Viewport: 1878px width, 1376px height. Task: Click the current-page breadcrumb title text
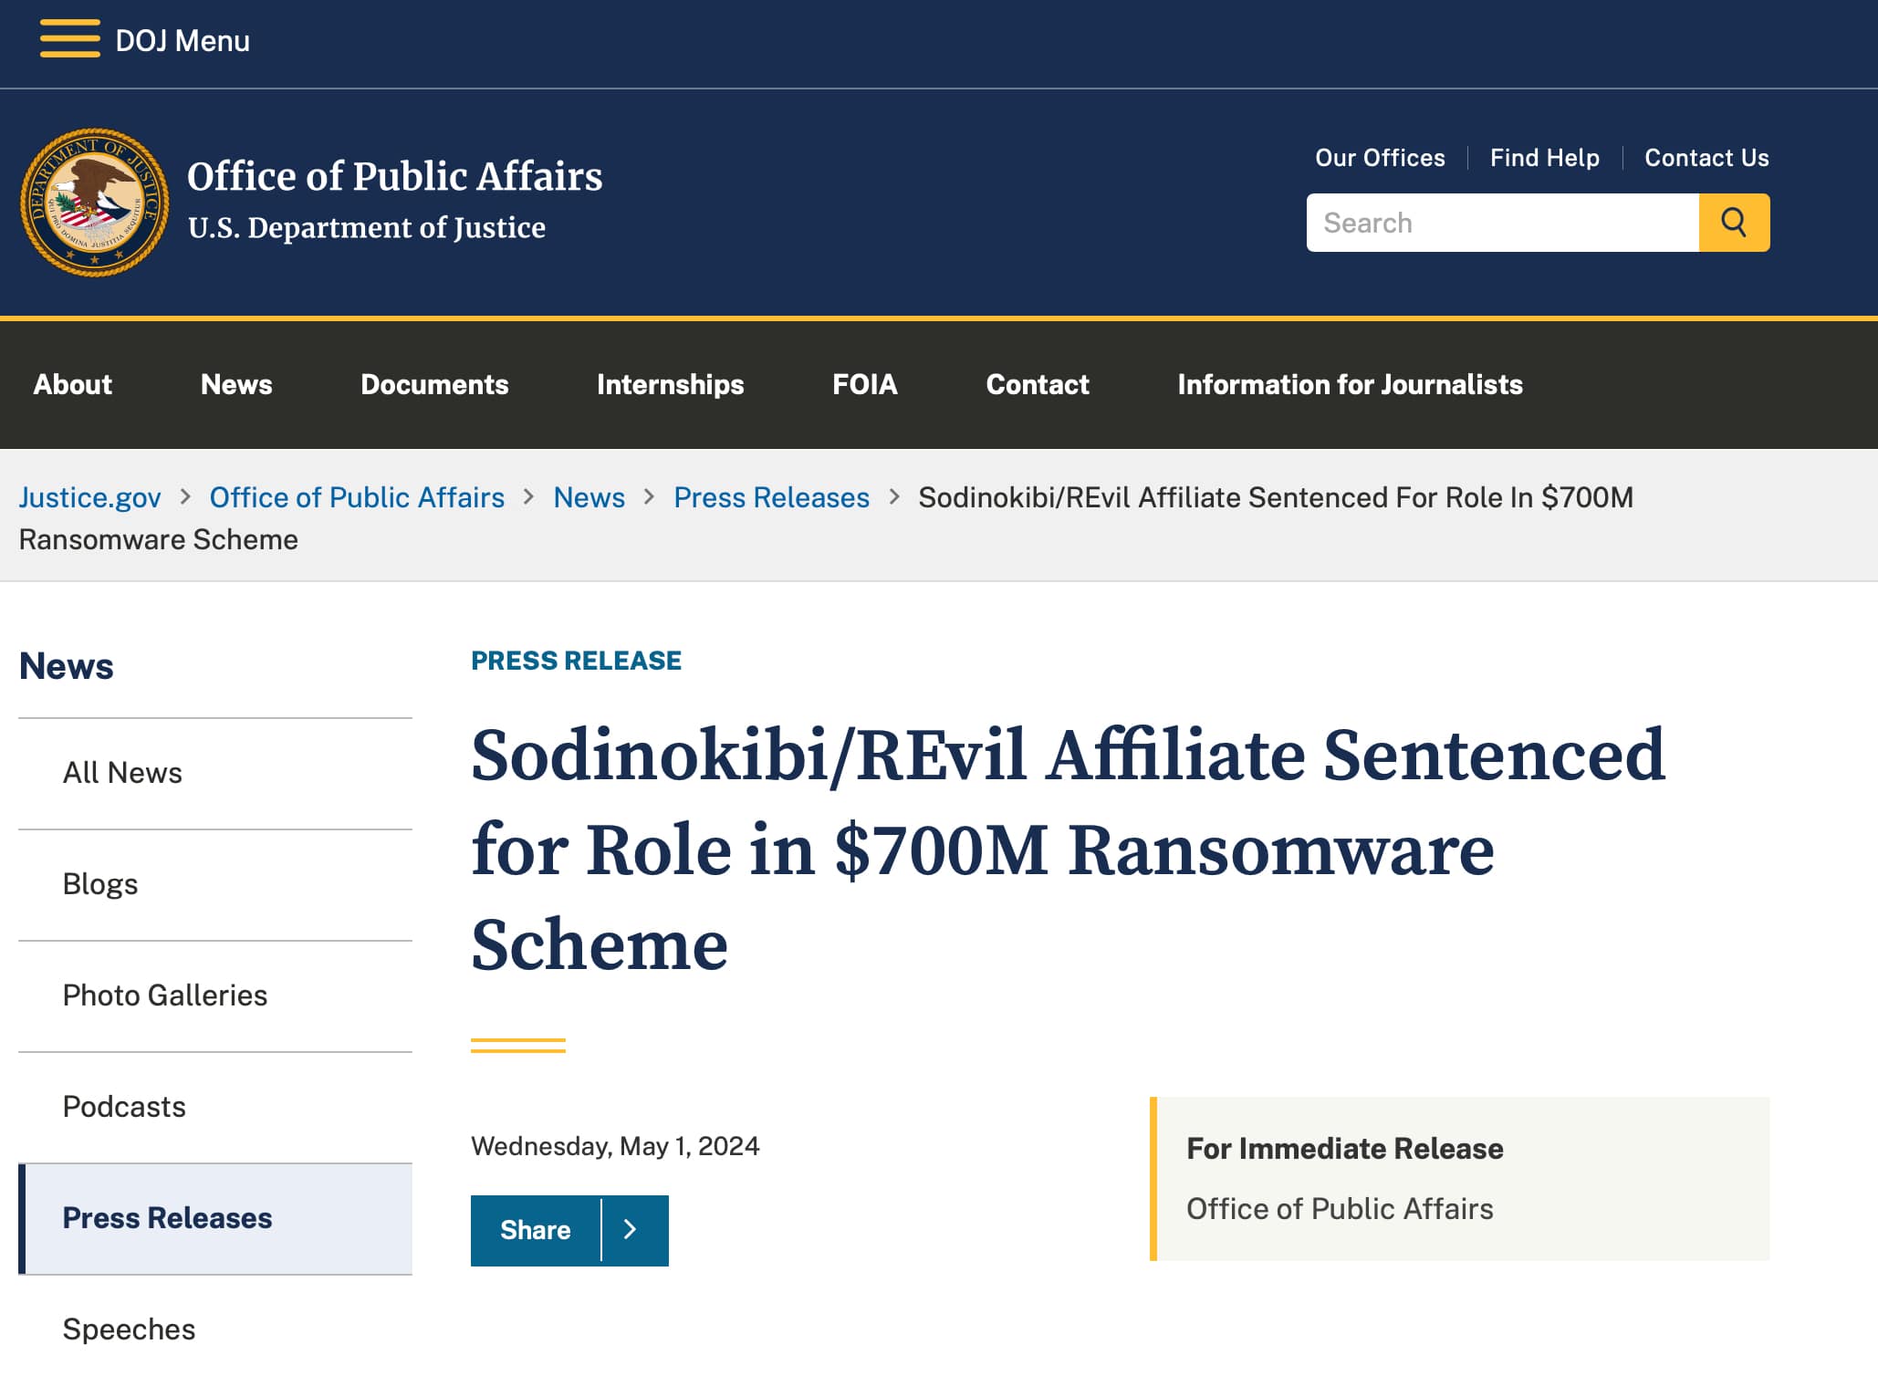[x=827, y=518]
